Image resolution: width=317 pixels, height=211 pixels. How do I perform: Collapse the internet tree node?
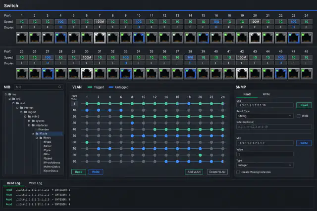17,108
